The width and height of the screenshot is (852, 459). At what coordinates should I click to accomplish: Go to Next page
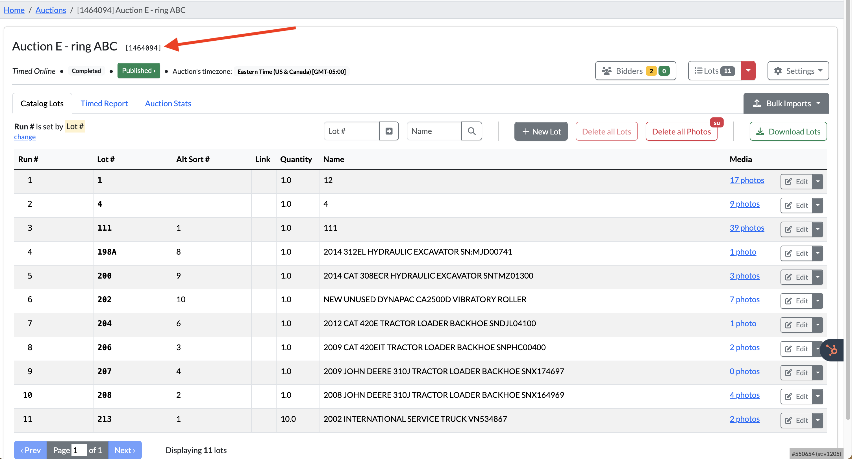pos(125,450)
